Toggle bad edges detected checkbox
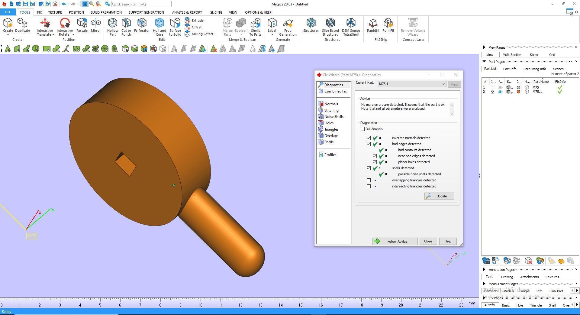 [369, 144]
